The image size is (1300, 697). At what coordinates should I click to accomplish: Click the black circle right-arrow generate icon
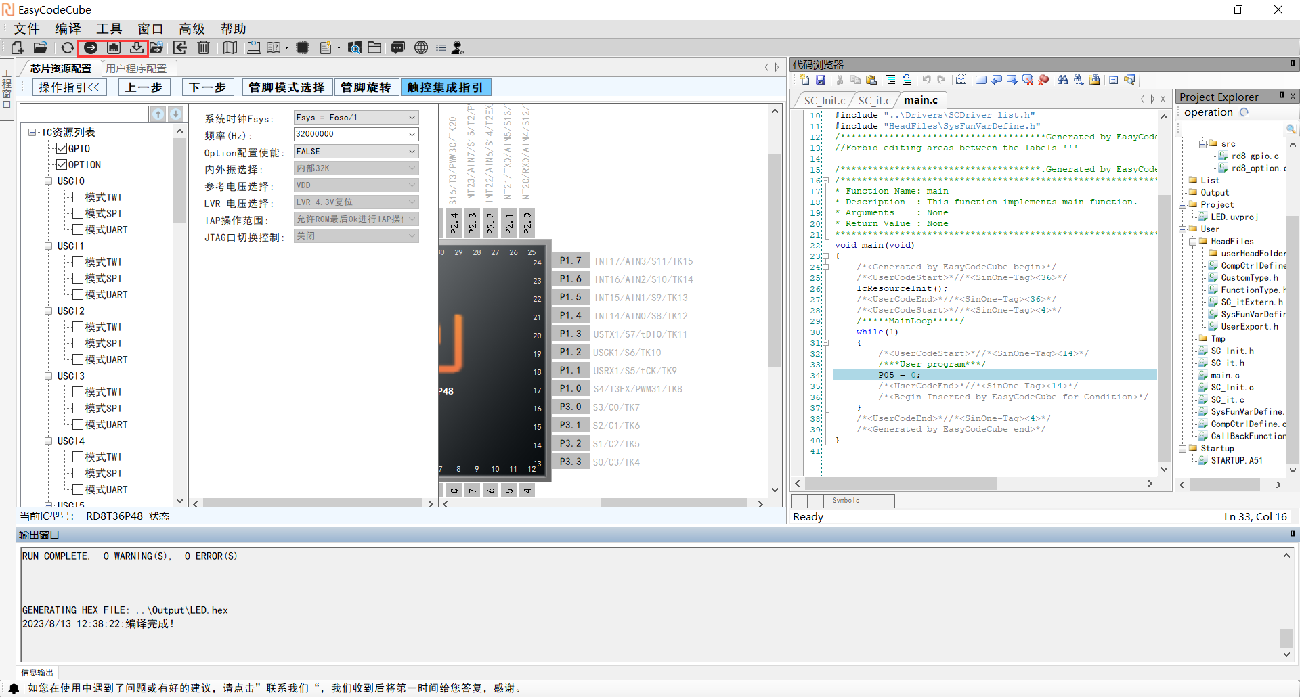(91, 47)
